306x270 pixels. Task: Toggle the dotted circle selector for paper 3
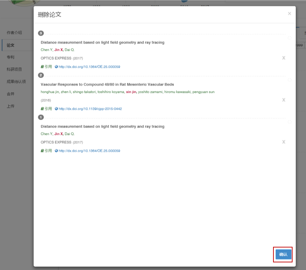(x=290, y=38)
